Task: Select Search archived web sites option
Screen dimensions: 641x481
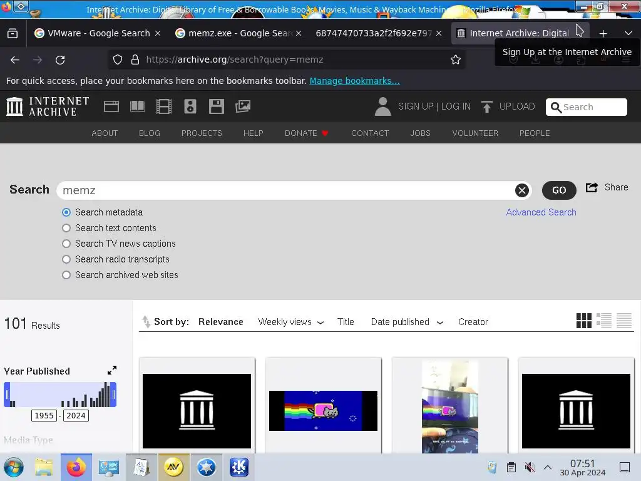Action: tap(66, 275)
